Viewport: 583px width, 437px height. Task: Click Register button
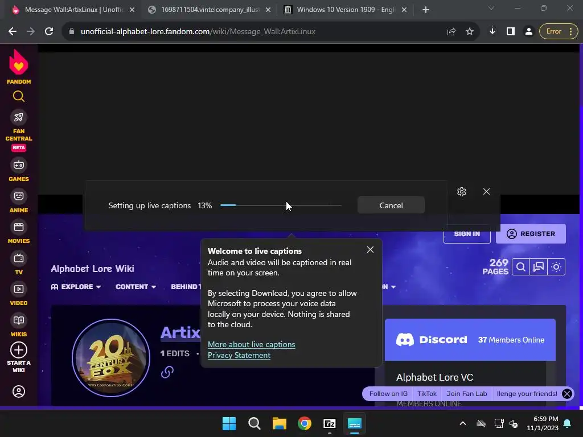(531, 234)
